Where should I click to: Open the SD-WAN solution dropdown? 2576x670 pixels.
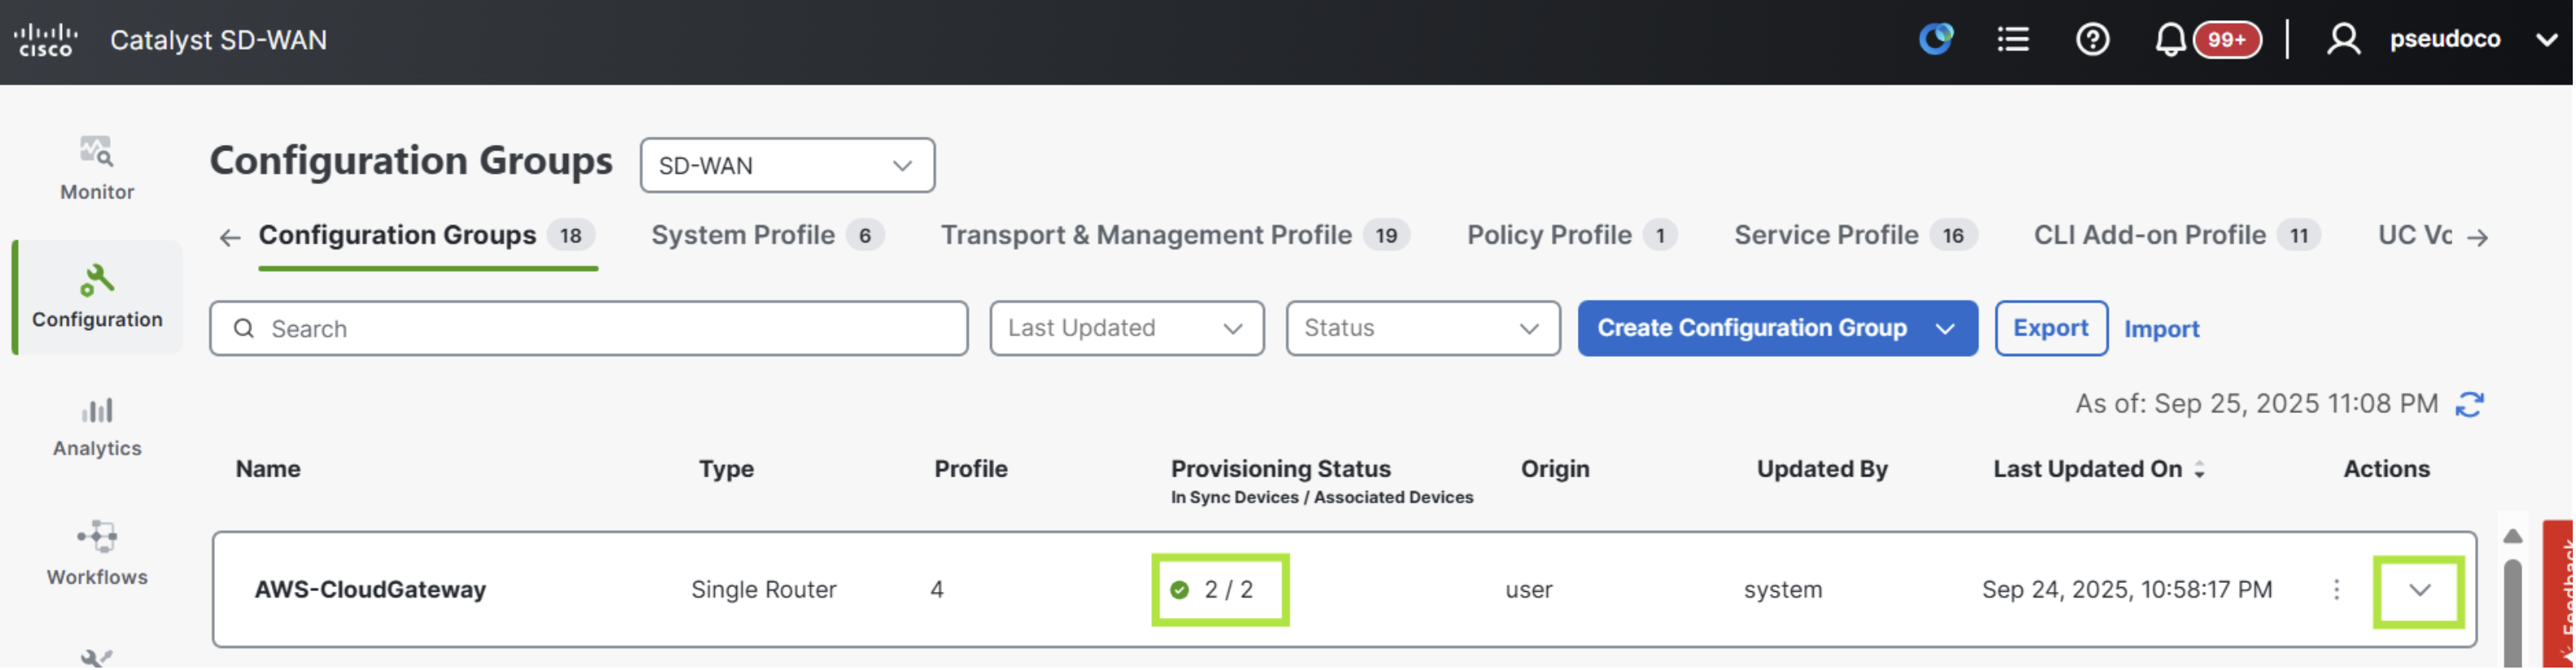[x=788, y=166]
